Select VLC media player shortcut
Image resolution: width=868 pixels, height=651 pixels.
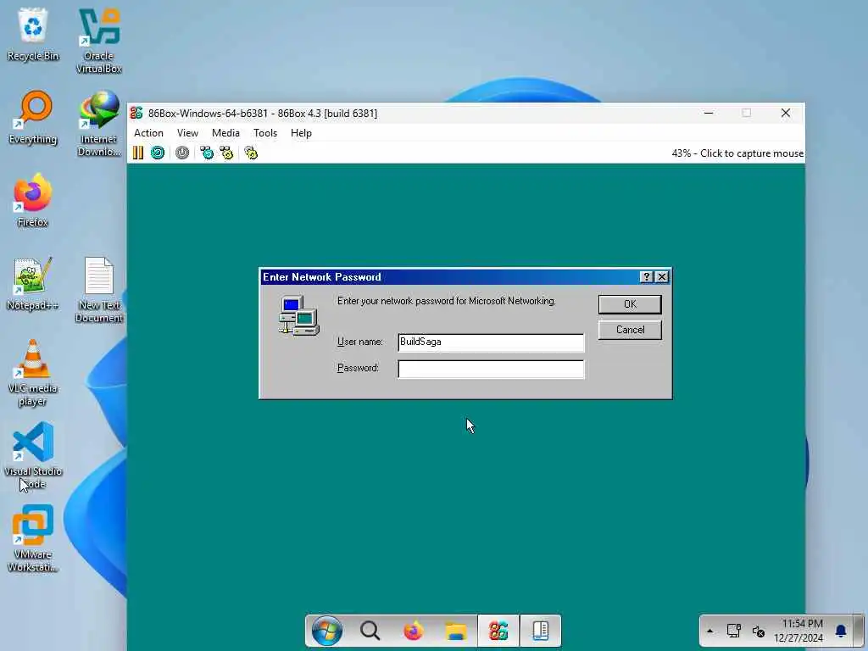coord(33,373)
